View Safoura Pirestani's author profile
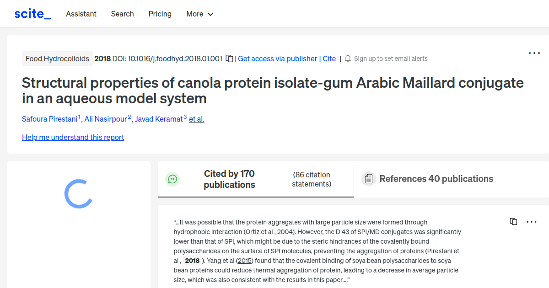The height and width of the screenshot is (288, 549). click(49, 119)
